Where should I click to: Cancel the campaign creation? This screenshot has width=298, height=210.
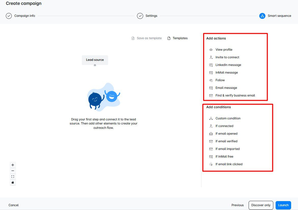pyautogui.click(x=13, y=205)
